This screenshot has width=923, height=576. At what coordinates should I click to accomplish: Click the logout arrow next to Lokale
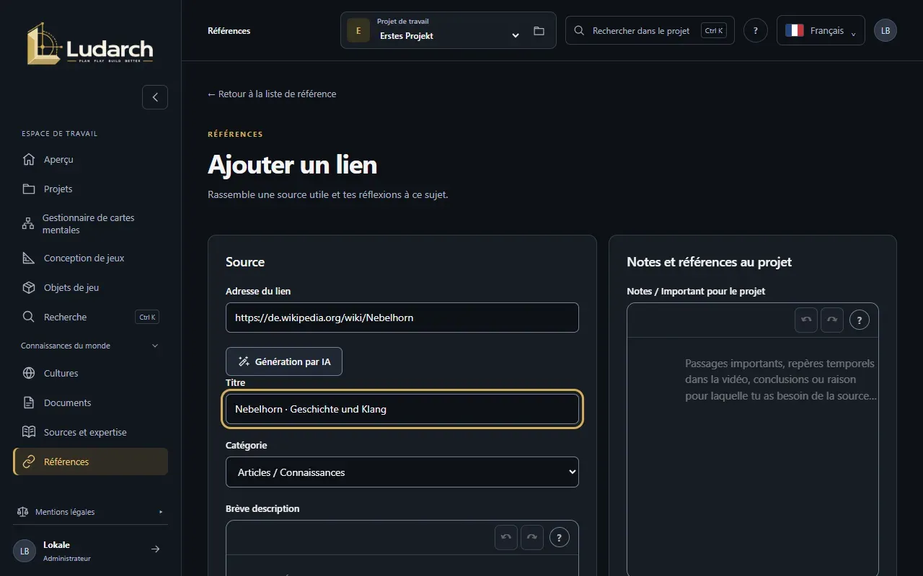pos(155,549)
